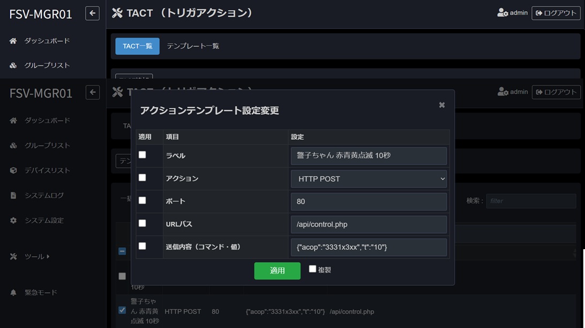Click lower ログアウト button behind dialog
Image resolution: width=585 pixels, height=328 pixels.
[556, 92]
